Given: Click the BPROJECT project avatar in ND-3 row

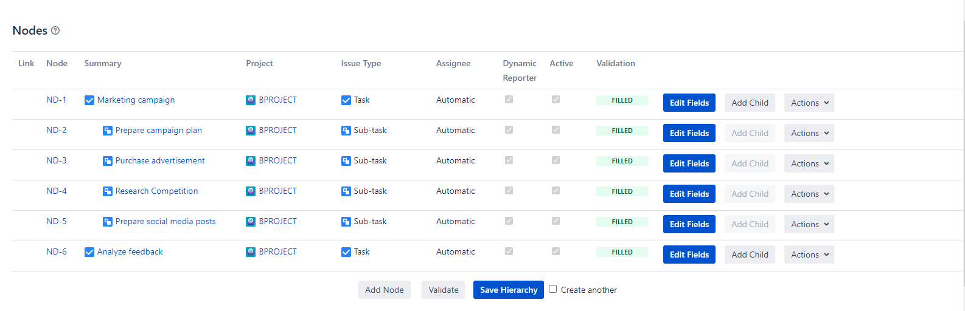Looking at the screenshot, I should 251,161.
